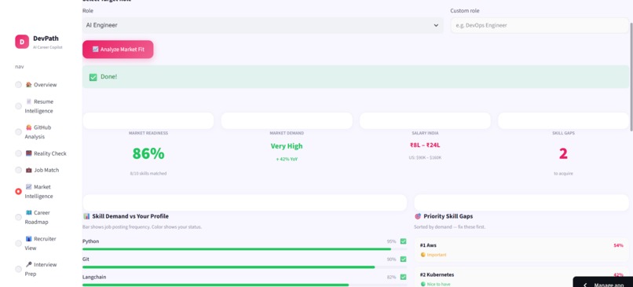Select the Market Intelligence radio button
This screenshot has height=287, width=633.
19,191
